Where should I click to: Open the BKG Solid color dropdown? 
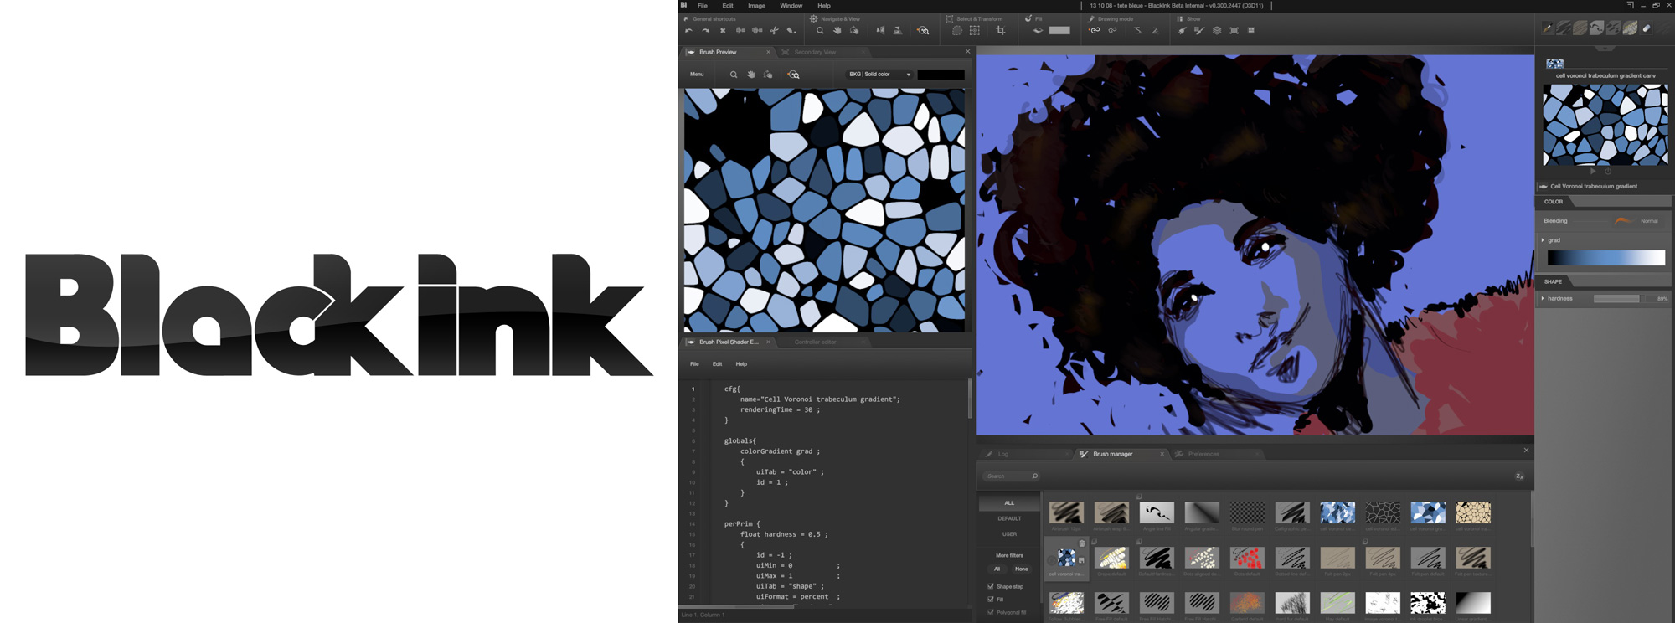pos(879,75)
